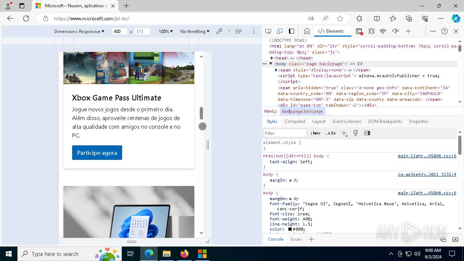Open Collections icon
Viewport: 464px width, 261px height.
click(x=409, y=18)
